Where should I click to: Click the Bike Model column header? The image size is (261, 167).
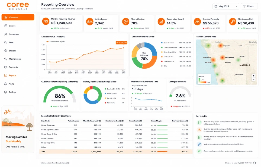[x=46, y=121]
